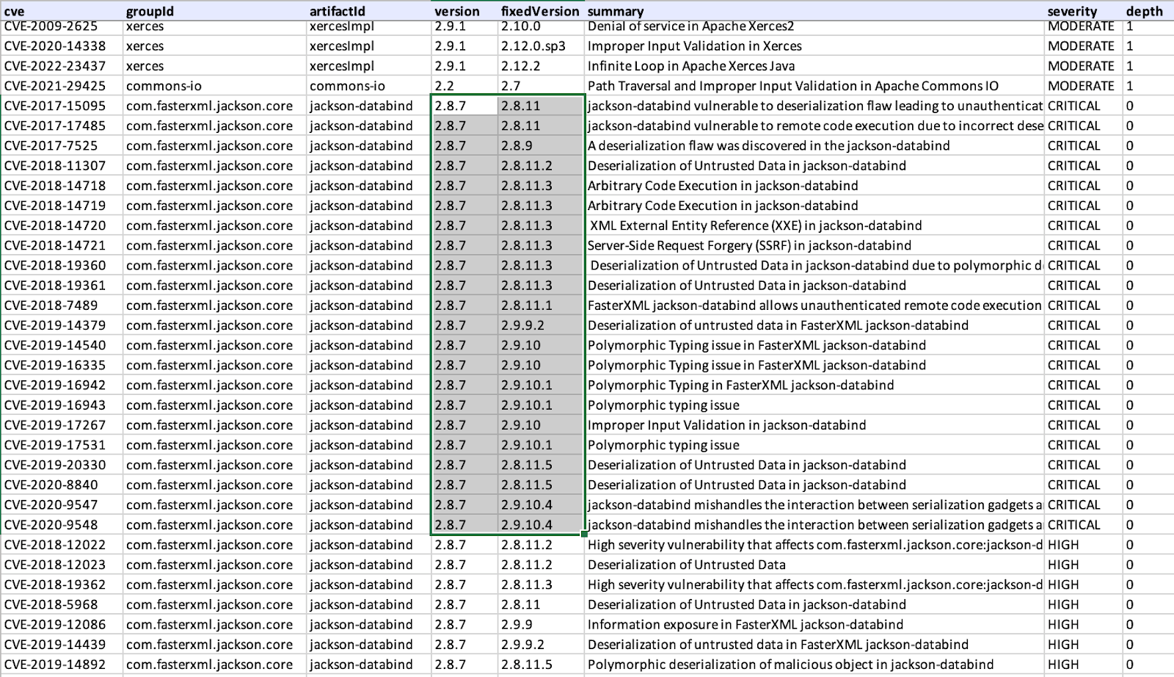Click summary 'XML External Entity Reference (XXE)'
Screen dimensions: 1174x677
[814, 225]
